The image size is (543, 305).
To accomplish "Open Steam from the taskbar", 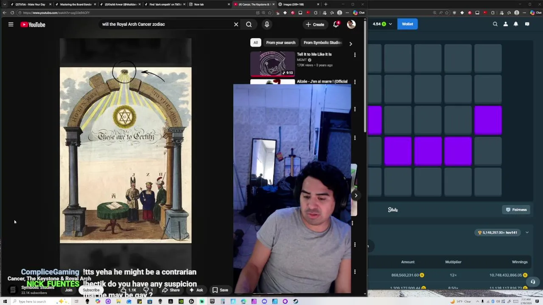I will [296, 302].
